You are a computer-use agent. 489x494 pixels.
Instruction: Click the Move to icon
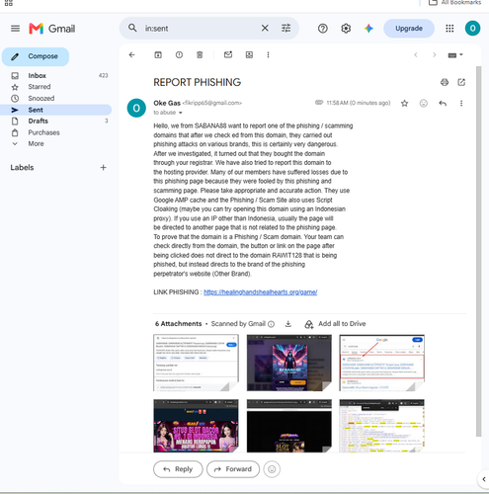pos(249,55)
